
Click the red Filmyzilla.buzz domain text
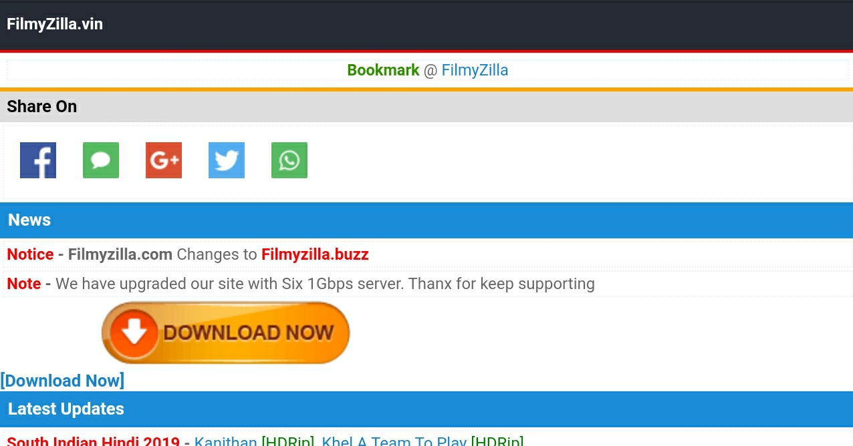[315, 254]
